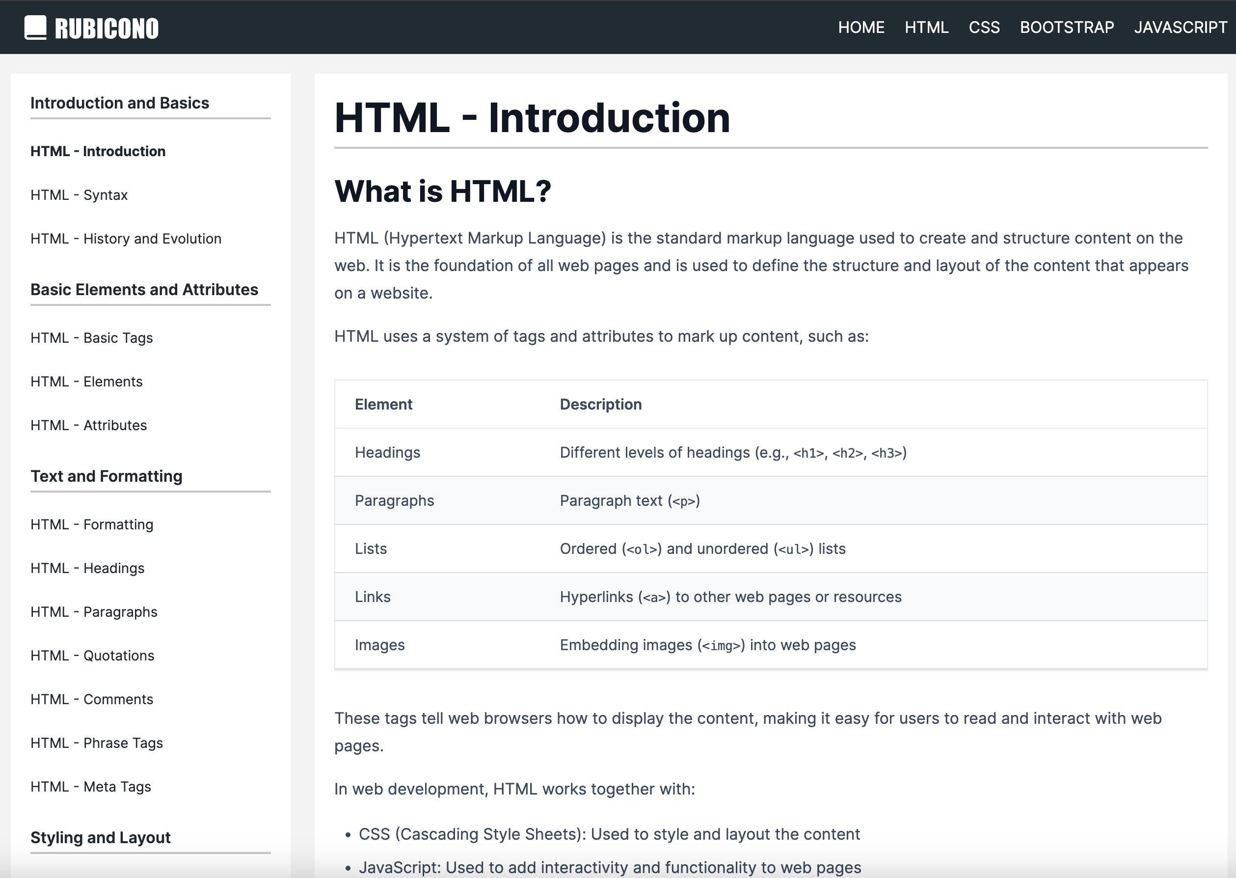Click the 'Hyperlinks (<a>)' description cell
Screen dimensions: 1236x878
[731, 597]
